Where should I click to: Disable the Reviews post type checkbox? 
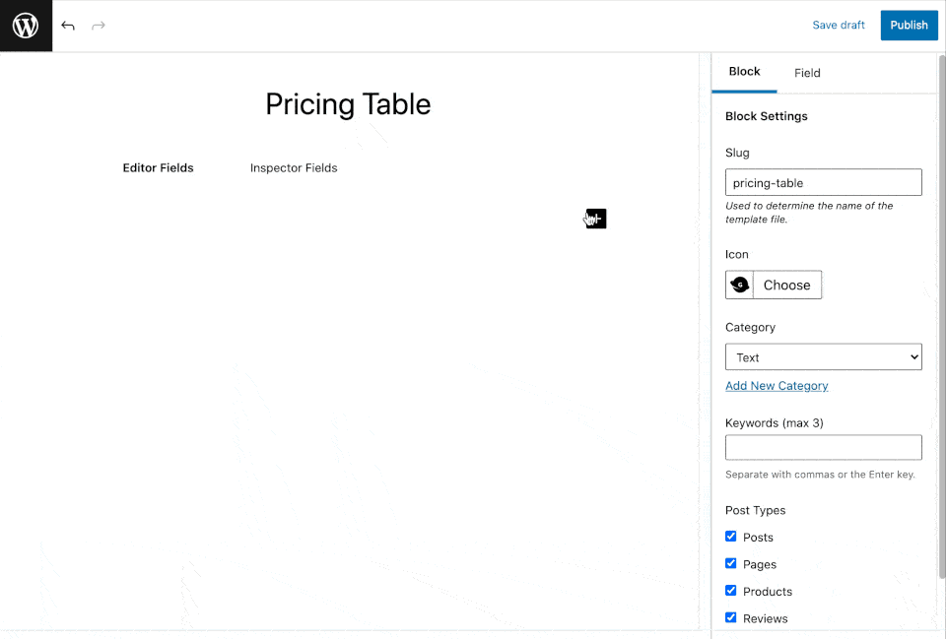coord(731,617)
